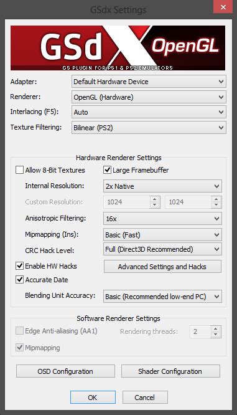This screenshot has height=415, width=237.
Task: Open the Adapter dropdown
Action: (x=149, y=82)
